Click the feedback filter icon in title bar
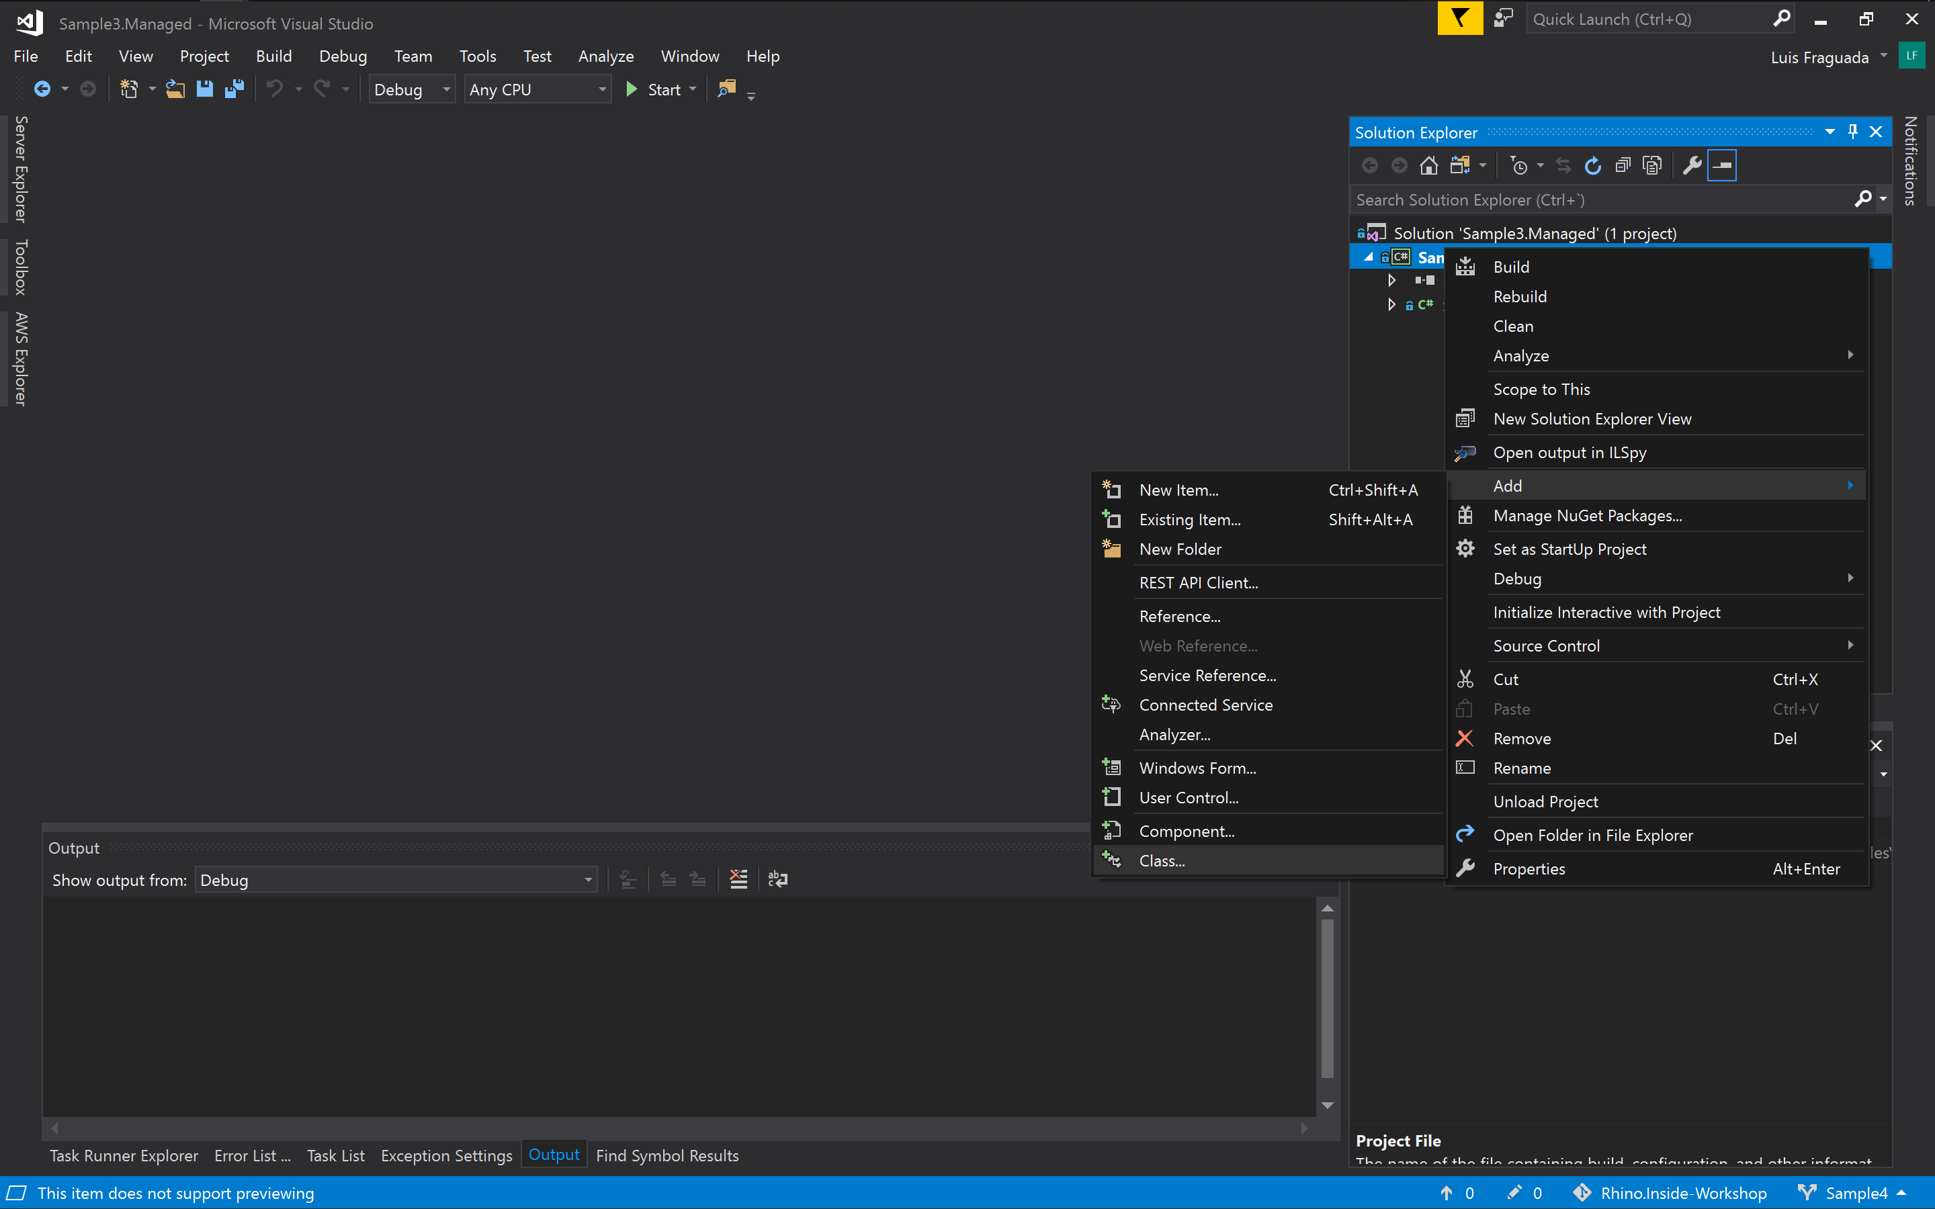This screenshot has height=1209, width=1935. 1459,19
